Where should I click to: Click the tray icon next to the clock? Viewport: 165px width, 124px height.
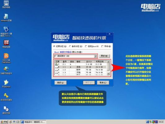click(x=156, y=122)
